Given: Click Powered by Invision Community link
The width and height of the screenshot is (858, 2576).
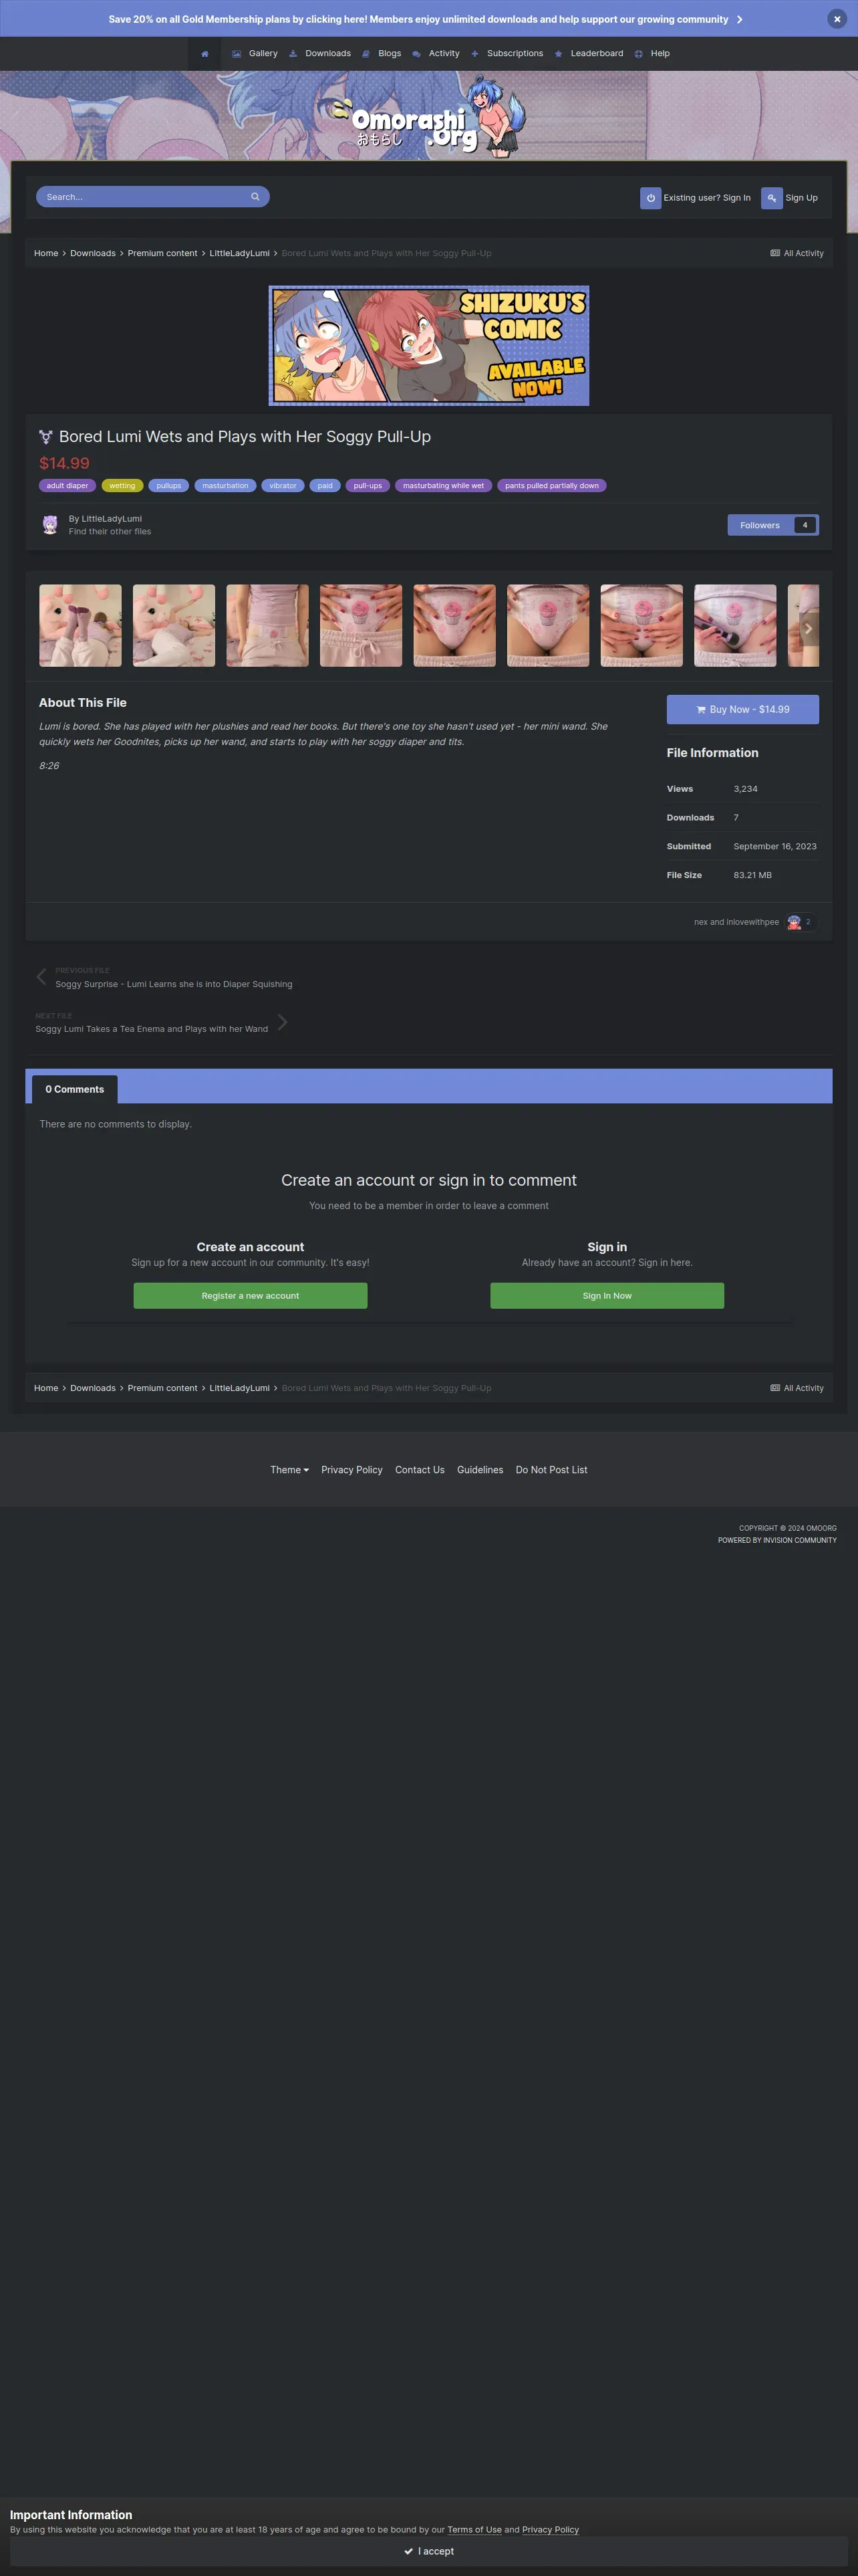Looking at the screenshot, I should click(777, 1540).
